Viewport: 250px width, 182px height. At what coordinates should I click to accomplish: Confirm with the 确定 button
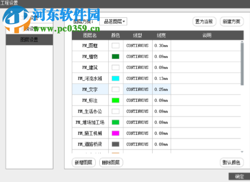pyautogui.click(x=240, y=177)
